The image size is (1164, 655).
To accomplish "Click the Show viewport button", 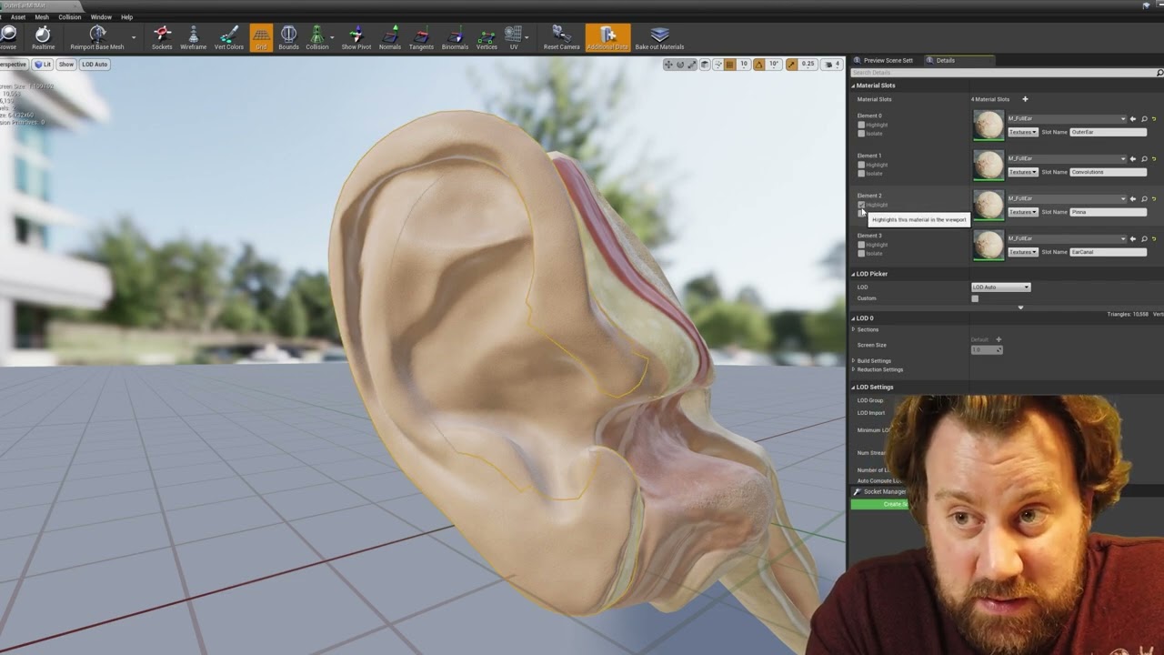I will [66, 65].
